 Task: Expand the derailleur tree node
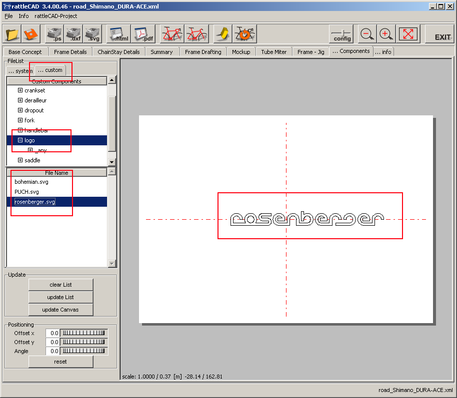click(x=20, y=100)
